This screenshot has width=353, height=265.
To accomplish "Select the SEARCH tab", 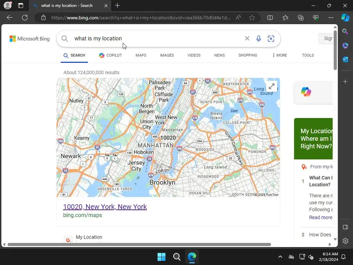I will [x=74, y=56].
